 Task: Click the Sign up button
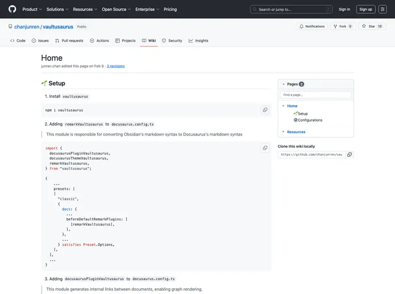tap(366, 9)
